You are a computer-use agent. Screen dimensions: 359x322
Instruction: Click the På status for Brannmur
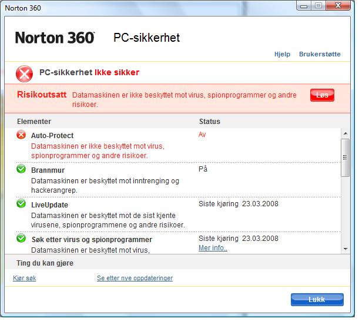pyautogui.click(x=203, y=169)
